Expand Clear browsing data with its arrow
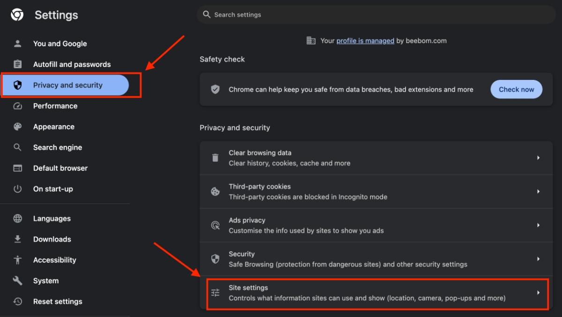Viewport: 562px width, 317px height. pyautogui.click(x=538, y=158)
